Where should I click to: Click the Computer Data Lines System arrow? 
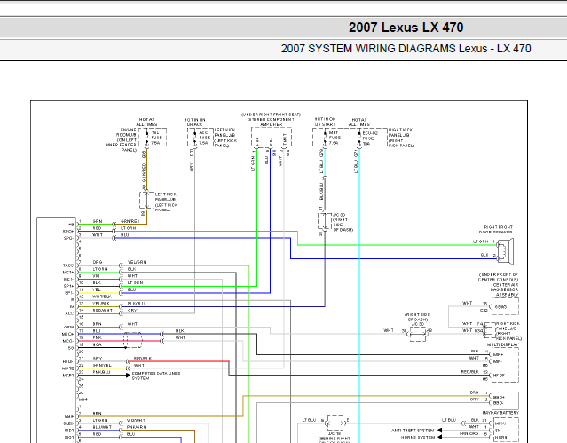(127, 374)
